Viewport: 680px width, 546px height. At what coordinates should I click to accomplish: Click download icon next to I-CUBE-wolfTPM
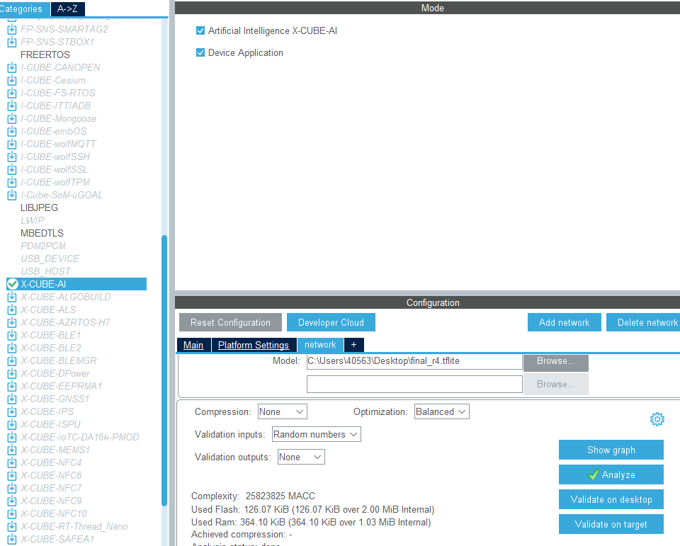(x=12, y=183)
